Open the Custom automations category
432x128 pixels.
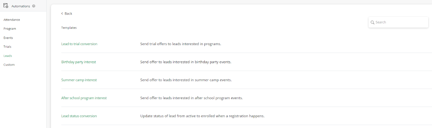point(9,65)
